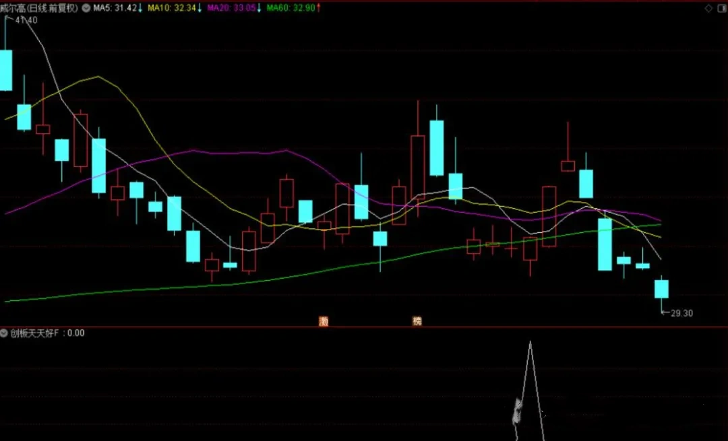Click the 41.40 high price label

pyautogui.click(x=26, y=20)
